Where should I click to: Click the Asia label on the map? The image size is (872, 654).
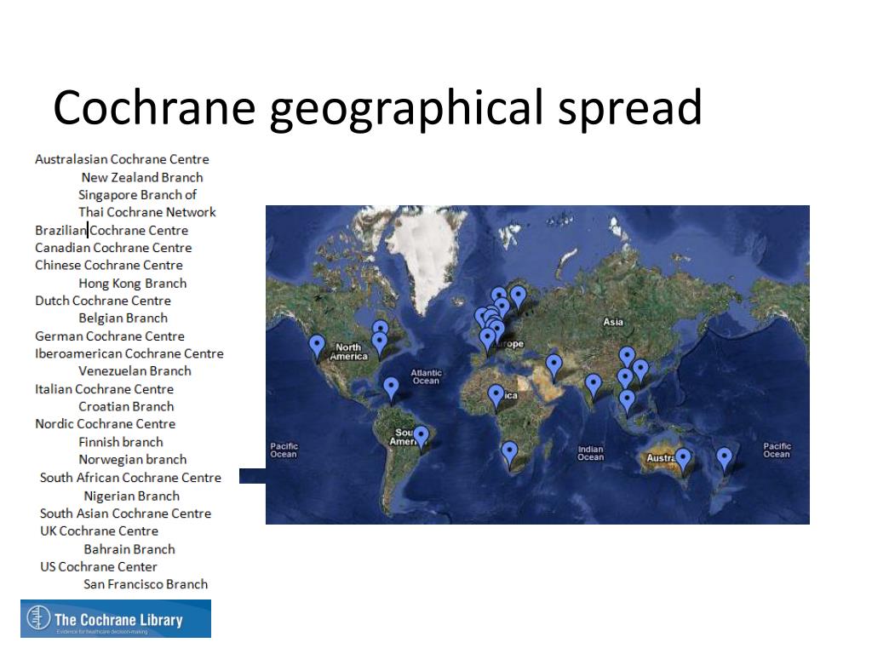(x=613, y=321)
